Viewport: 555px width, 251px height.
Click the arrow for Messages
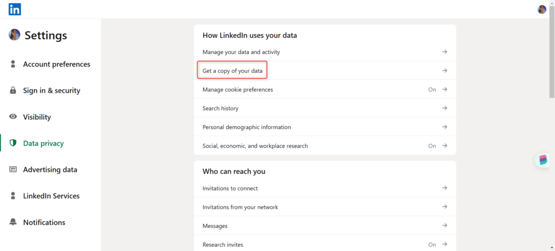pyautogui.click(x=444, y=226)
